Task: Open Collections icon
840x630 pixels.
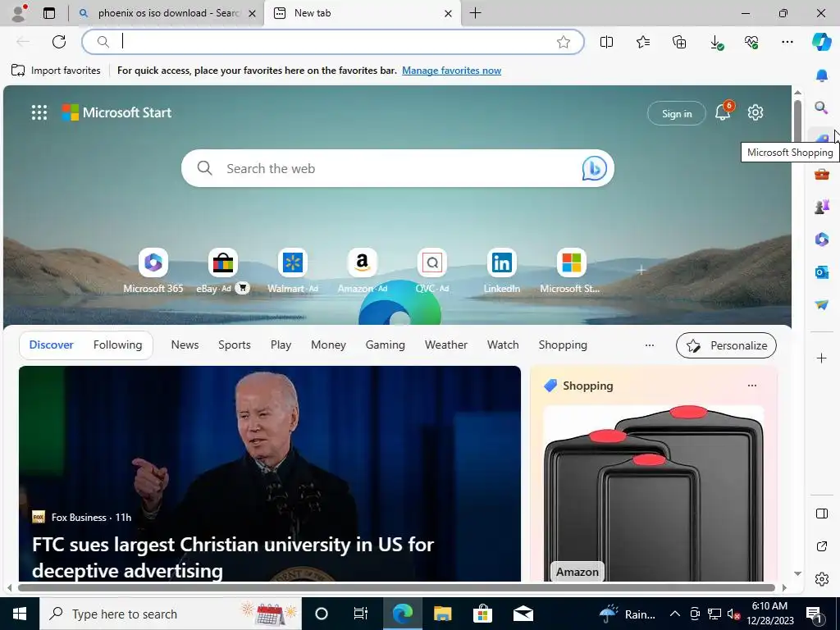Action: tap(679, 42)
